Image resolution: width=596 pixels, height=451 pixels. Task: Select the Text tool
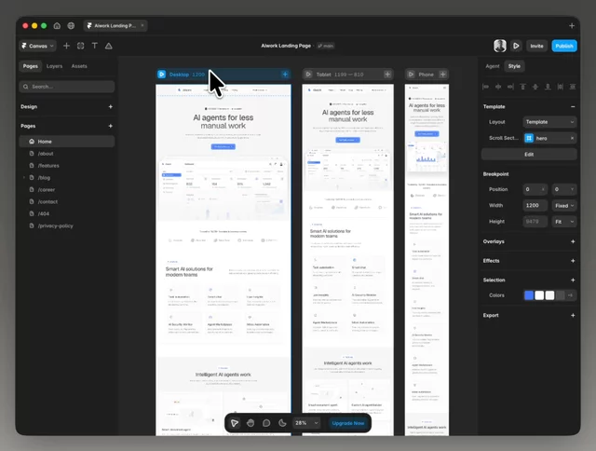pos(95,46)
